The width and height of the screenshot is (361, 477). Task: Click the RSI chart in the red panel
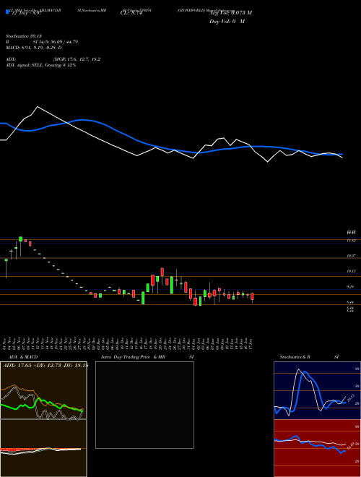coord(317,448)
